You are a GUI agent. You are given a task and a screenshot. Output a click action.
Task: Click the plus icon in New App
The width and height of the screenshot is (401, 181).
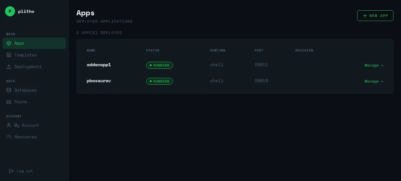365,16
